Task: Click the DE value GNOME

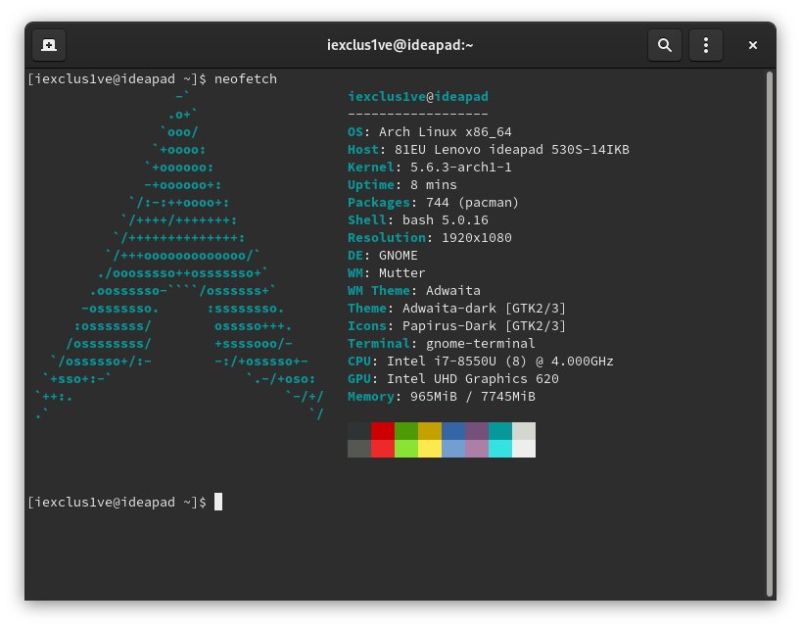Action: 398,256
